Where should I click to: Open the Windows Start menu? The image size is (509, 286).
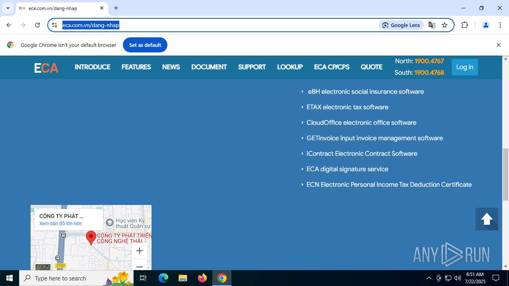(10, 278)
